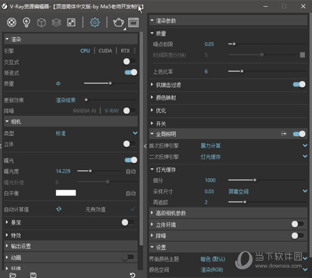Open the Settings gear tab
The height and width of the screenshot is (278, 312).
pyautogui.click(x=95, y=22)
